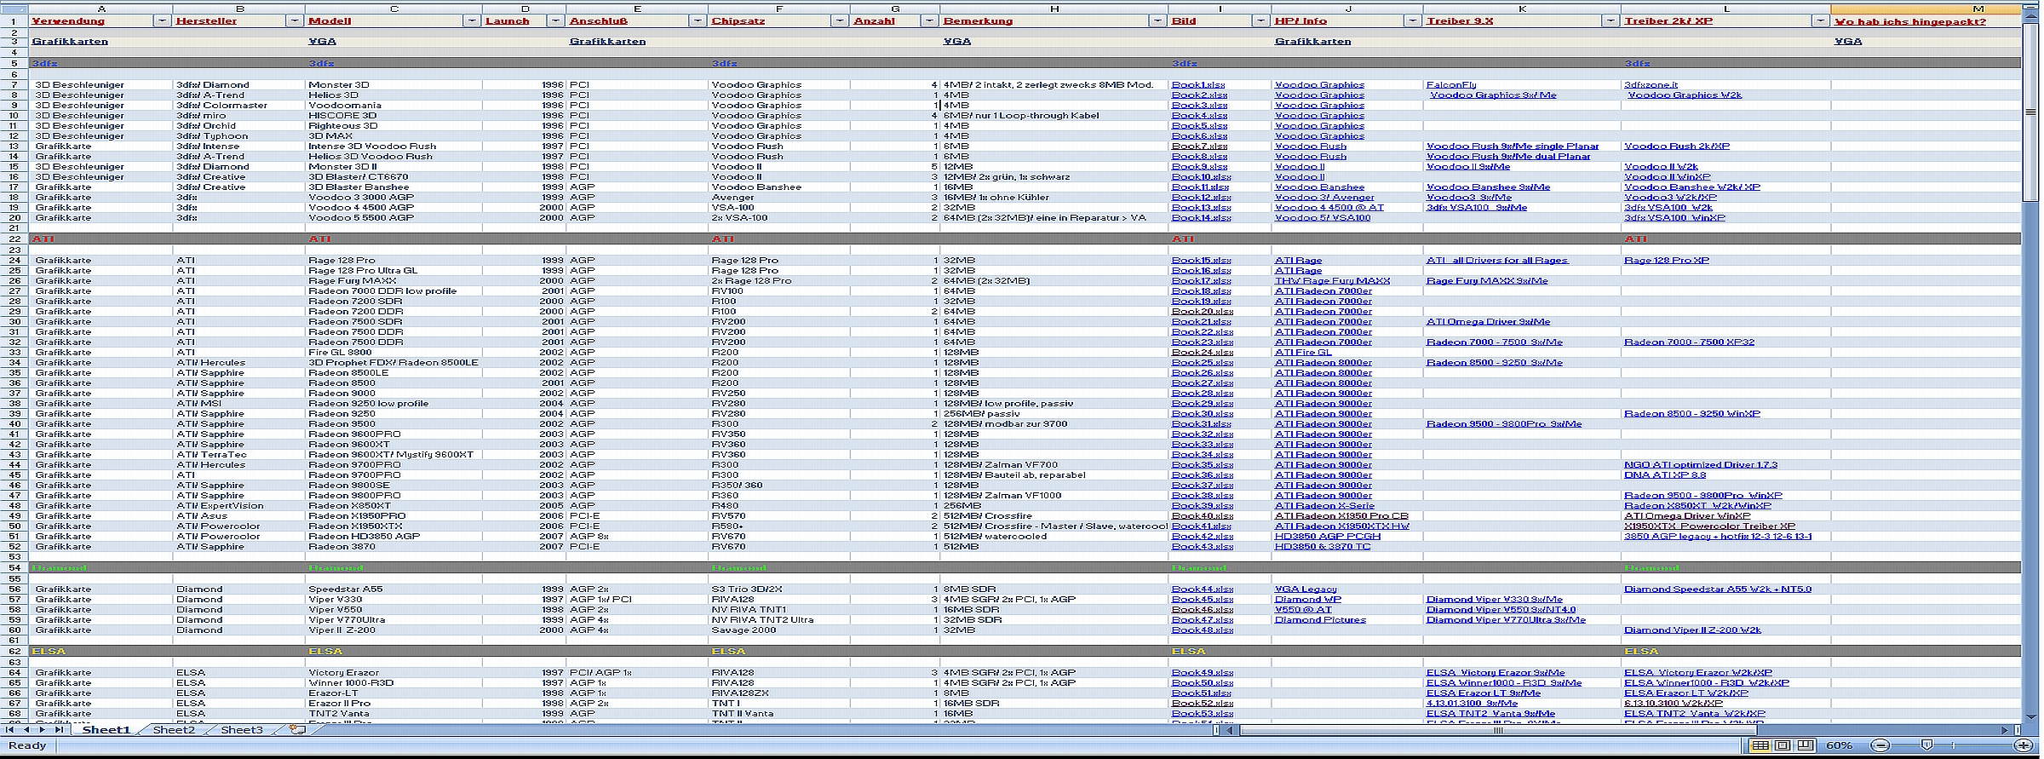Open the 'VGA Legacy' link
Screen dimensions: 2044x759
[1306, 589]
